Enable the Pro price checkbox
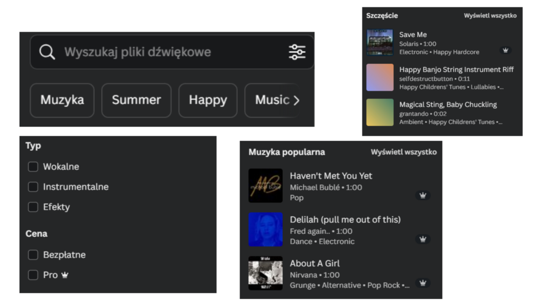The height and width of the screenshot is (306, 545). click(33, 275)
